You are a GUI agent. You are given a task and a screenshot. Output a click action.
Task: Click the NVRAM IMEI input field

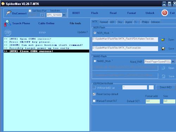point(135,87)
